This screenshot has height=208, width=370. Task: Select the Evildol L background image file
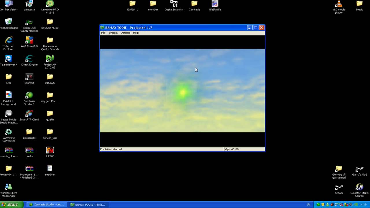coord(8,99)
